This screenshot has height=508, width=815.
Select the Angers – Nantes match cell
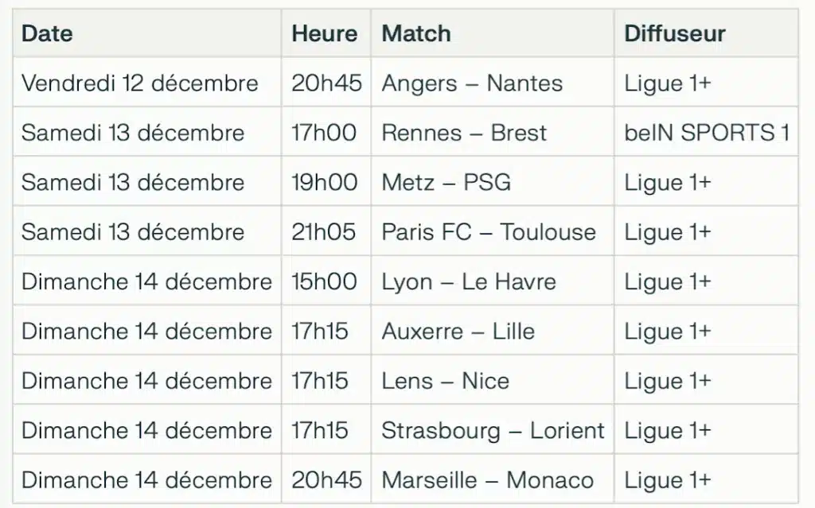tap(472, 83)
